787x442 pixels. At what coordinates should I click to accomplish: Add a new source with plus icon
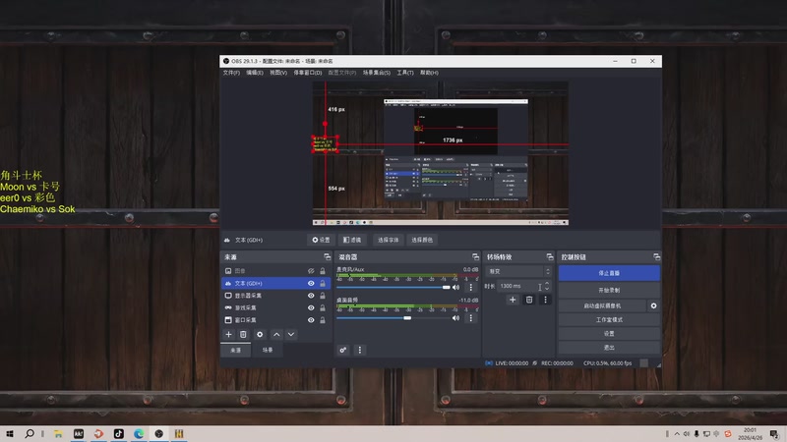(228, 334)
